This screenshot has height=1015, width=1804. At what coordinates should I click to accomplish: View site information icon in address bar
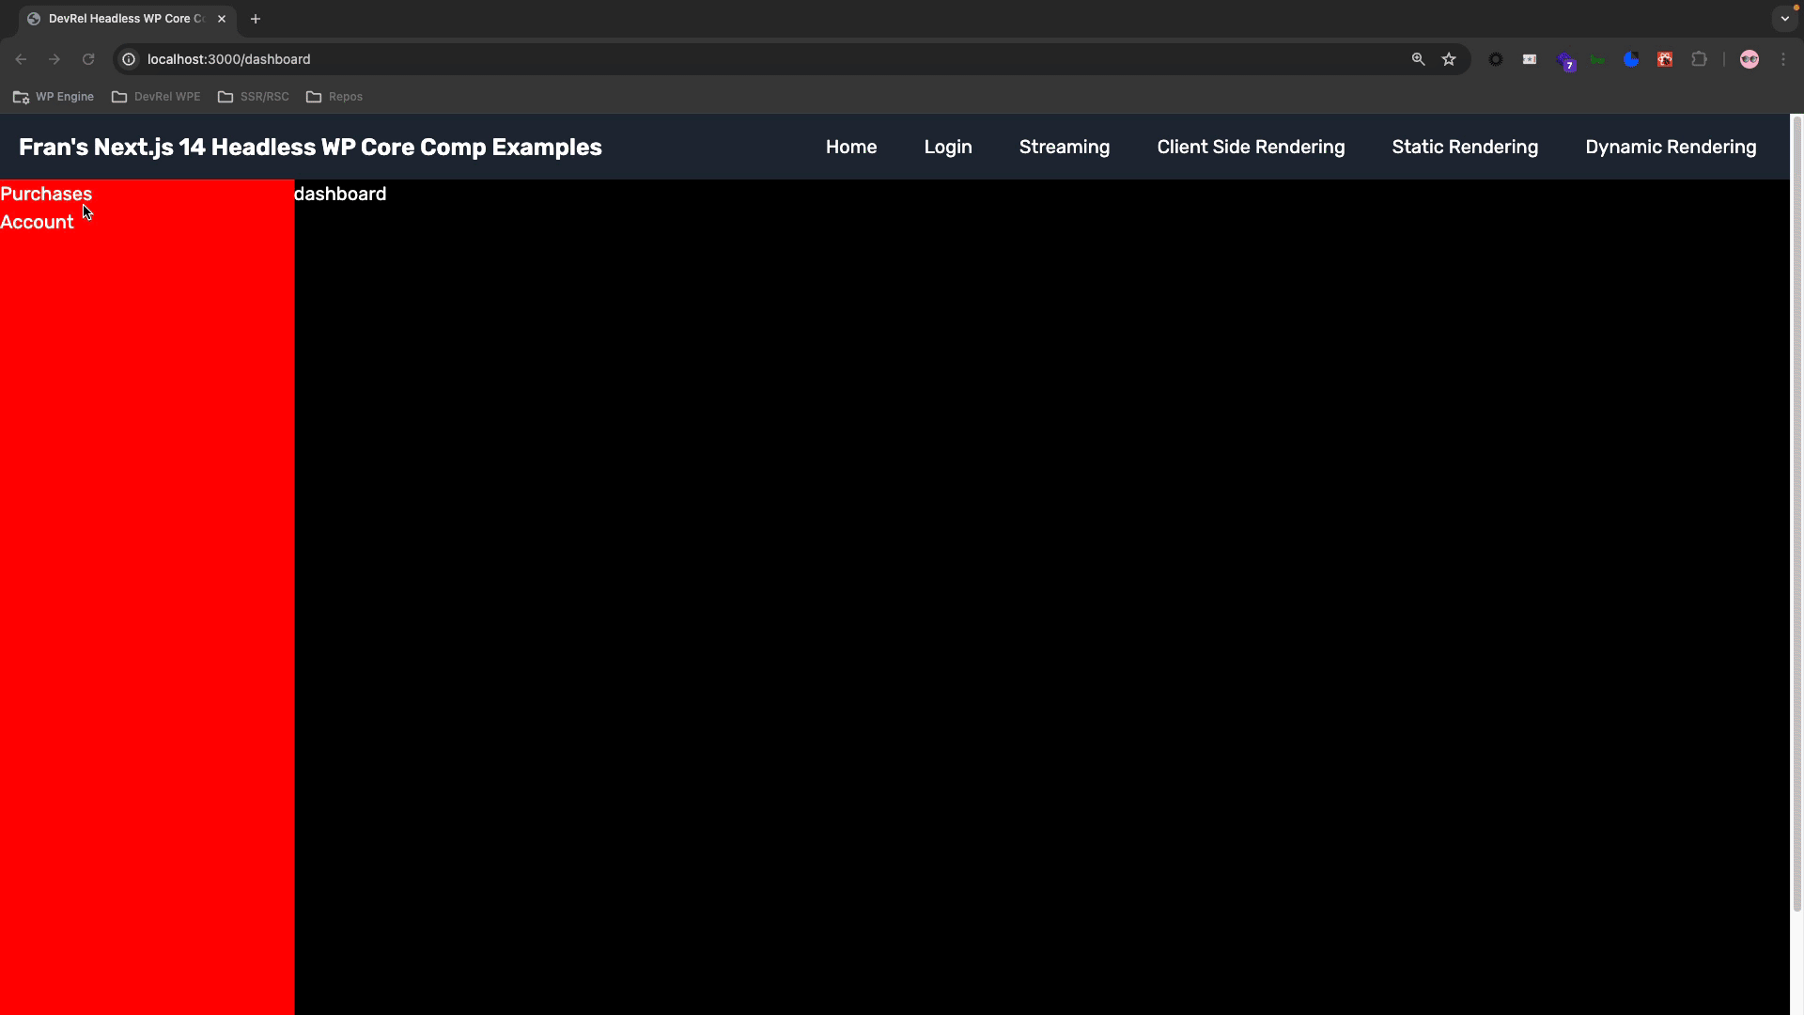click(130, 59)
